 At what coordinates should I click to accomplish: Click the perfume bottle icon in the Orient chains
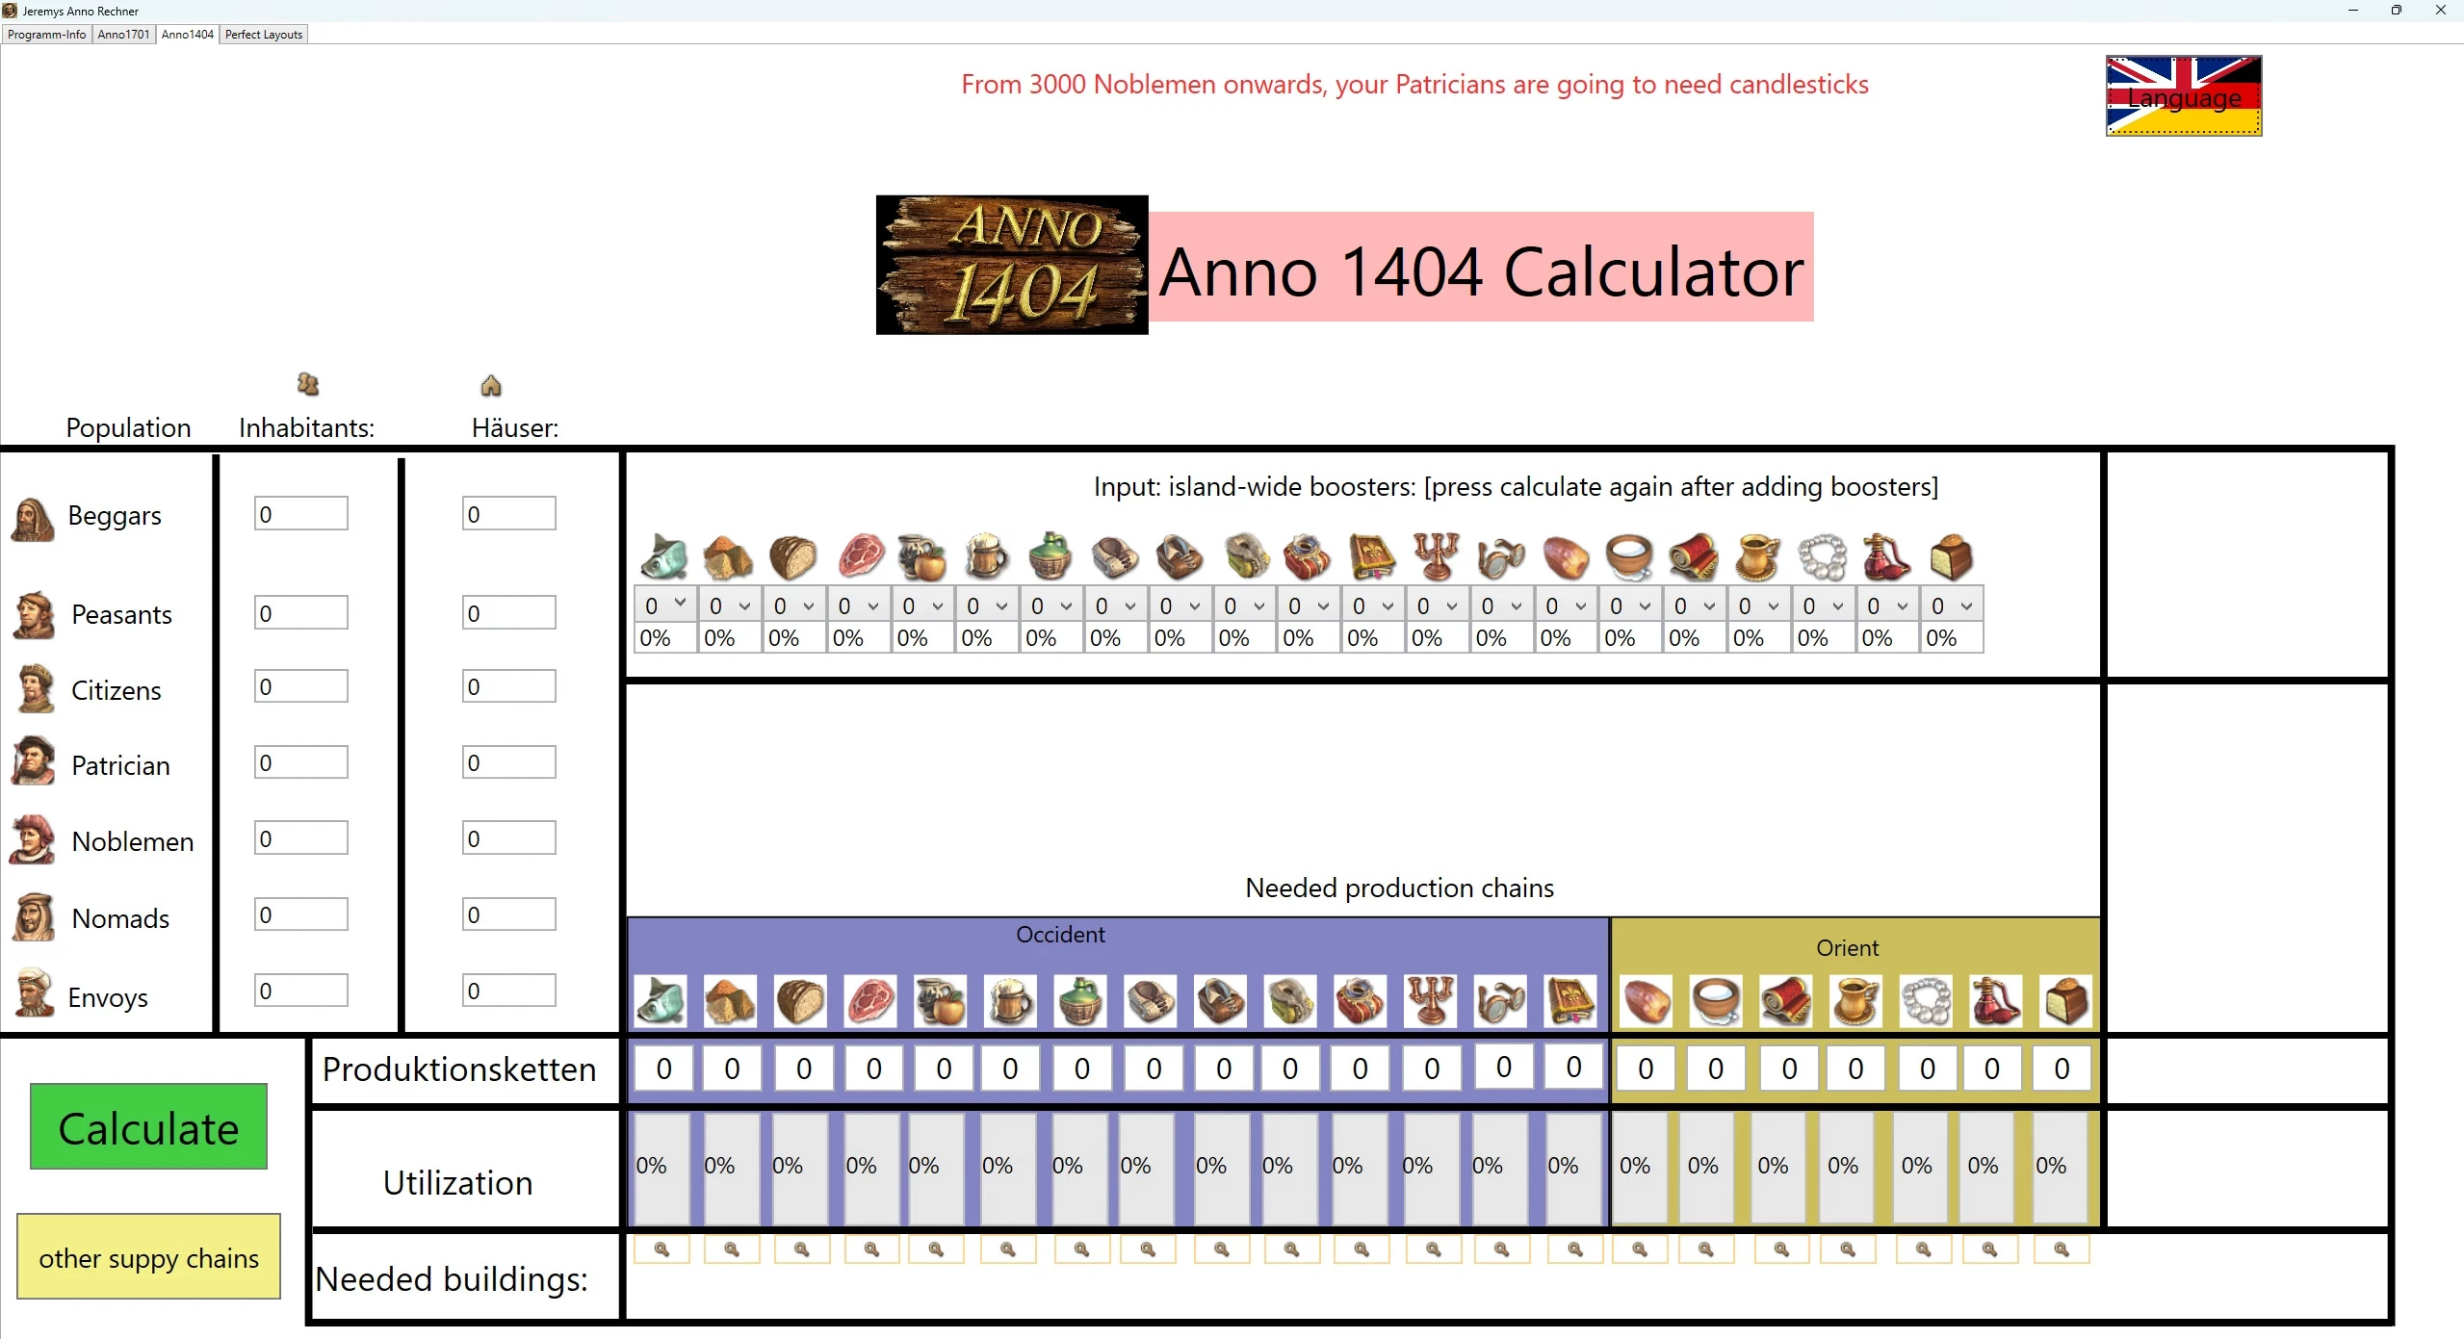pyautogui.click(x=1996, y=1001)
